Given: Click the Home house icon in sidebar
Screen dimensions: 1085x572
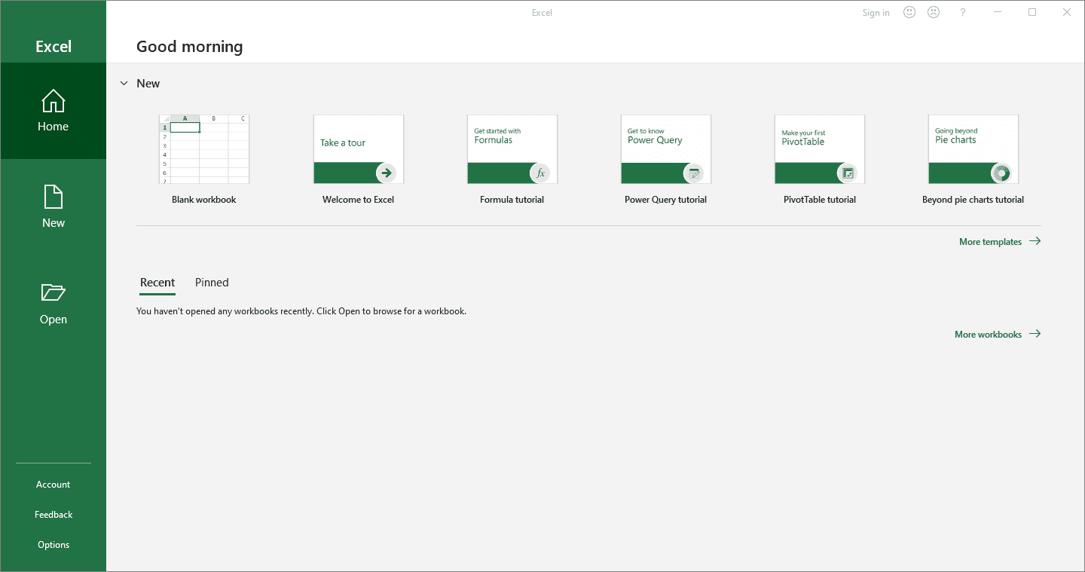Looking at the screenshot, I should (53, 101).
